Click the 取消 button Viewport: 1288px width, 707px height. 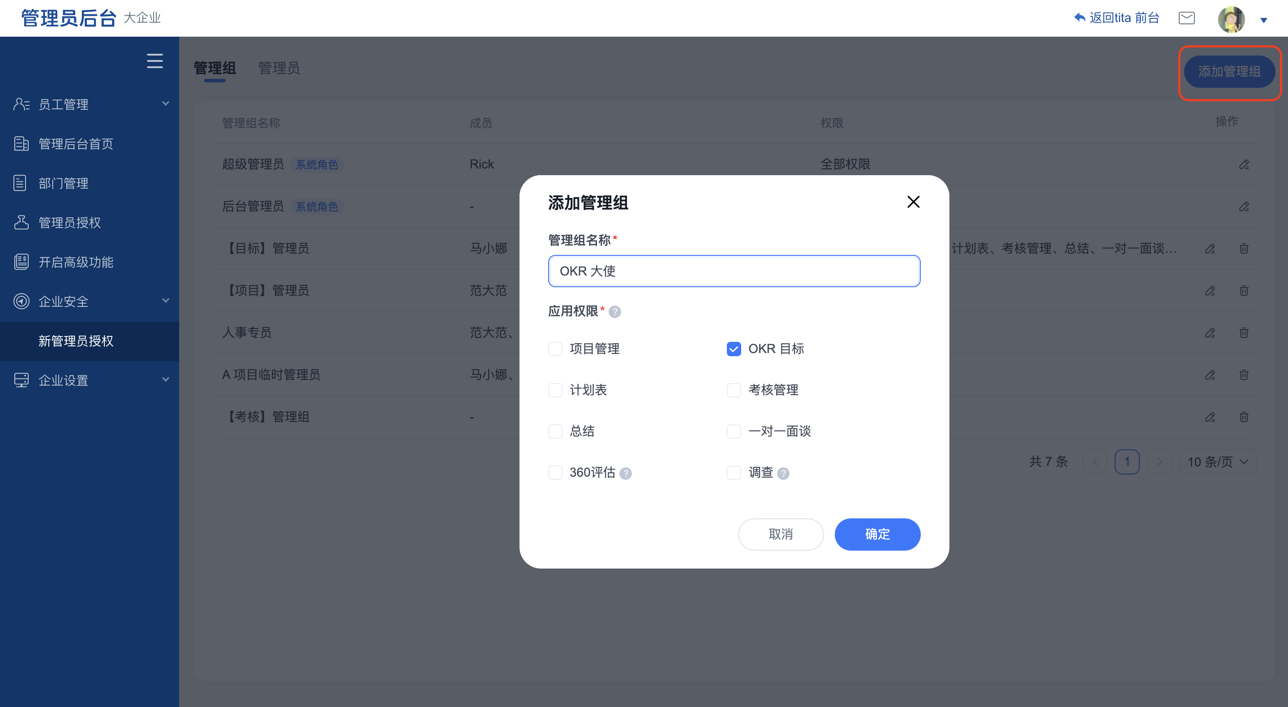781,535
